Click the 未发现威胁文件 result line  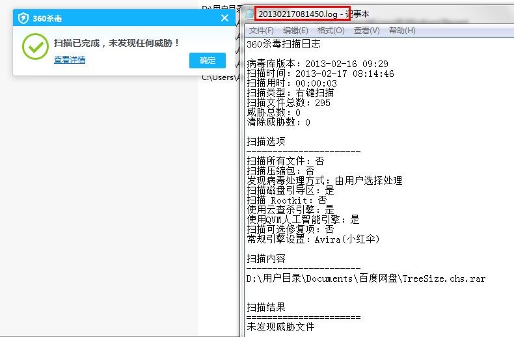280,327
